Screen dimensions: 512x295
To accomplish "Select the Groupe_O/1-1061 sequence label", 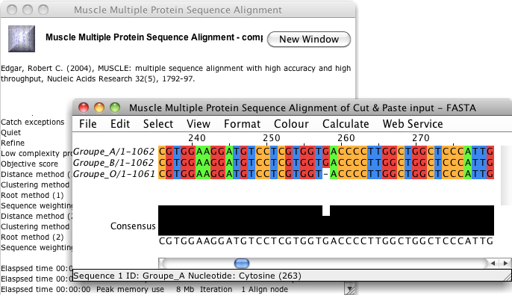I will coord(113,174).
